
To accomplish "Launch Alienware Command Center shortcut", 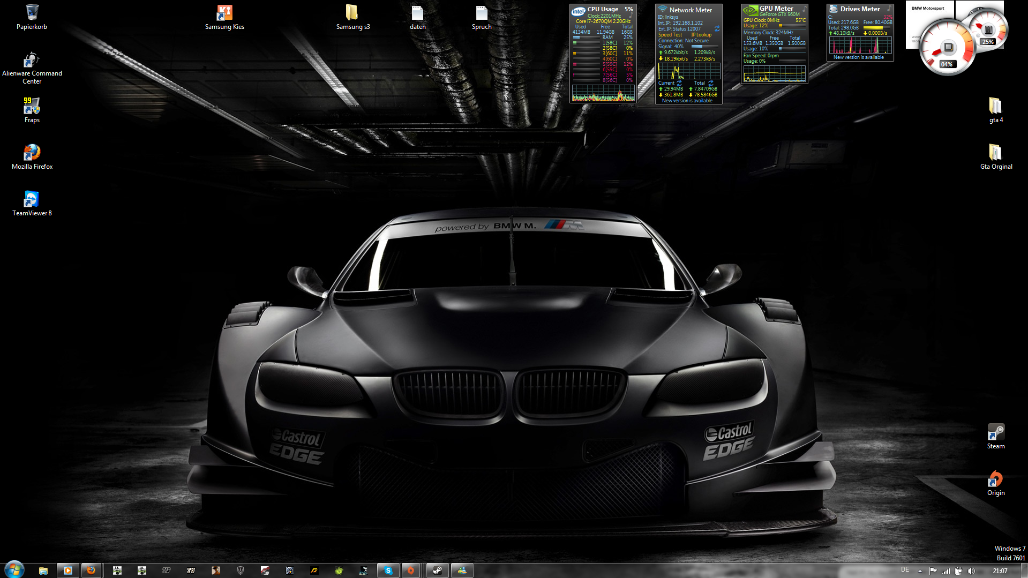I will click(x=32, y=67).
